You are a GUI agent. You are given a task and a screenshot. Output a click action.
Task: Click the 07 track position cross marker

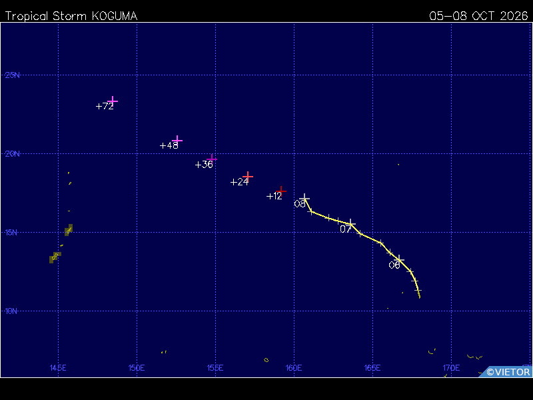[x=350, y=224]
